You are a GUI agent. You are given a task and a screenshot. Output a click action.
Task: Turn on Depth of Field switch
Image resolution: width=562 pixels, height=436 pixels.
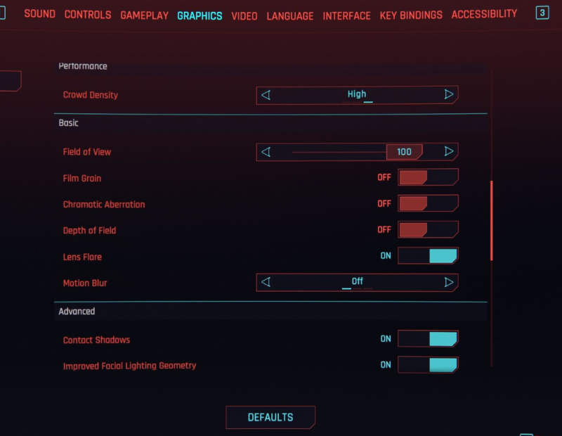(x=428, y=230)
